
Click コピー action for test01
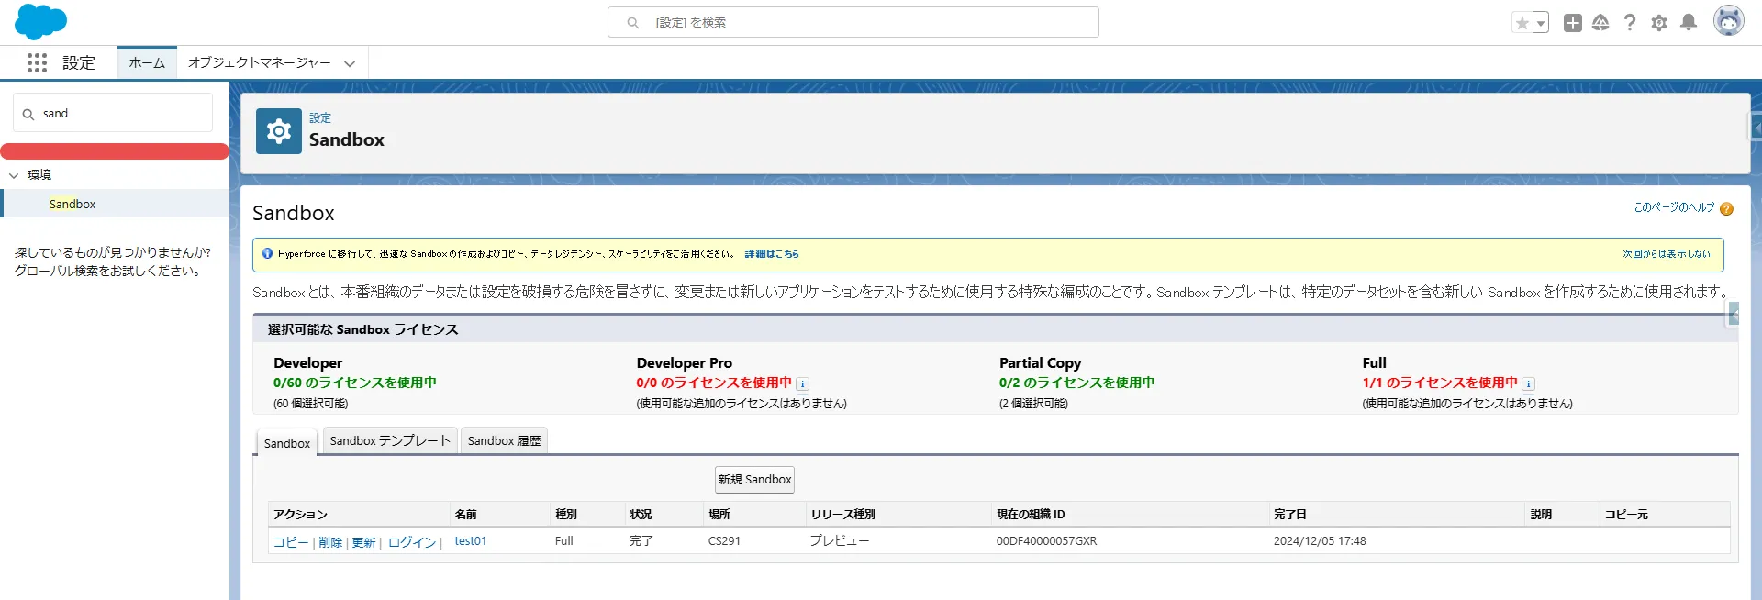pos(290,542)
